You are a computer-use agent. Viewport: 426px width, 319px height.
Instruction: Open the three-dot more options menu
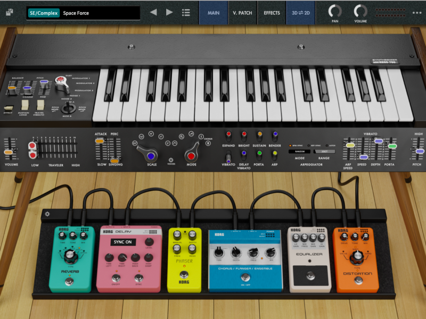tap(417, 12)
